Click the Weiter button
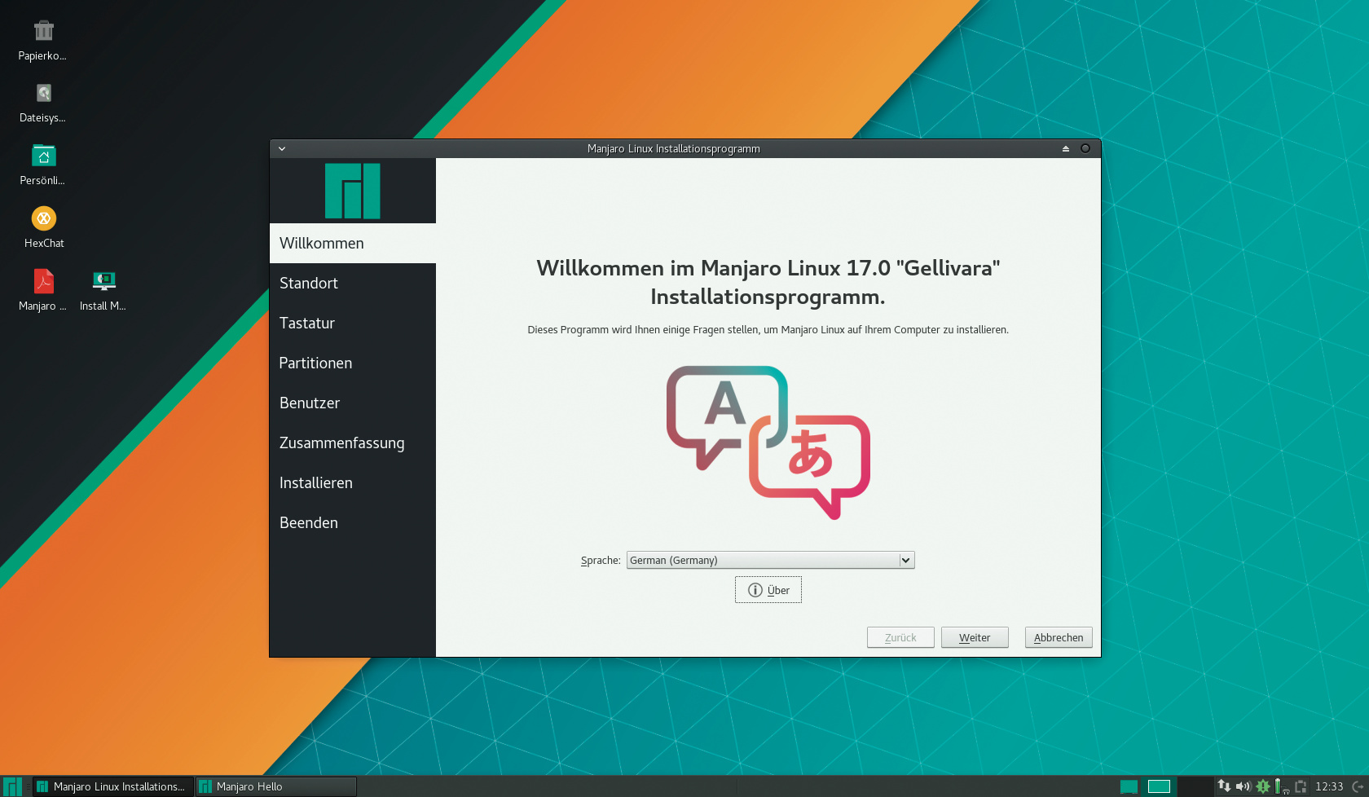This screenshot has height=797, width=1369. 975,637
